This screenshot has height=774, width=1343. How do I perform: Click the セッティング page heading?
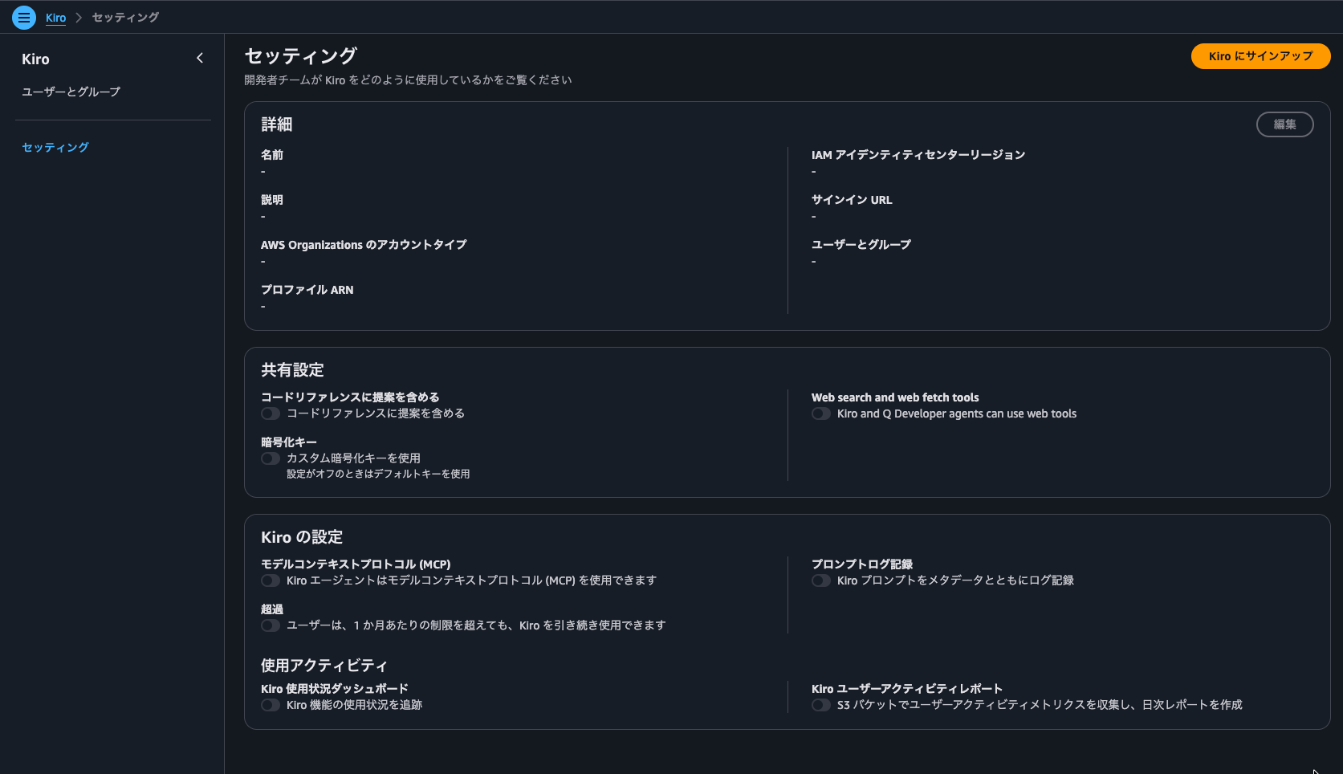coord(300,55)
